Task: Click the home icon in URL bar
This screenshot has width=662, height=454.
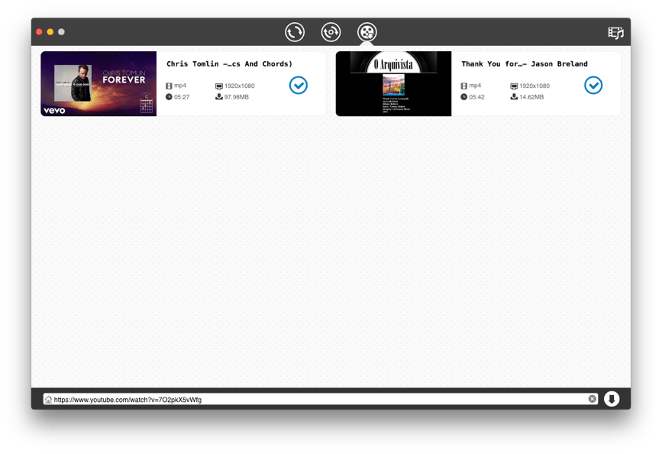Action: 49,400
